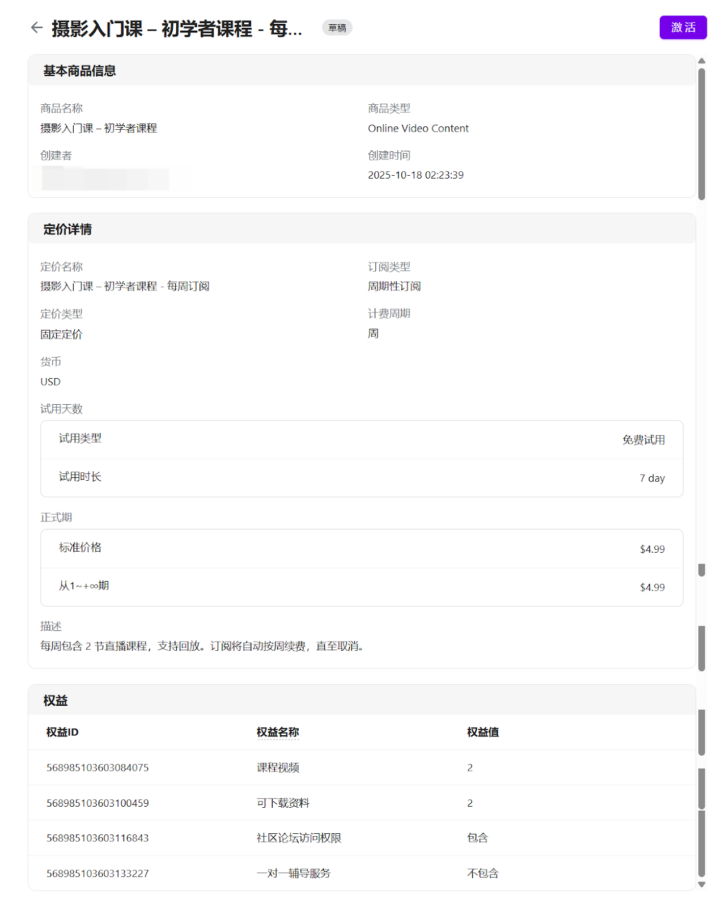Click the scrollbar down arrow
This screenshot has height=907, width=725.
point(702,884)
